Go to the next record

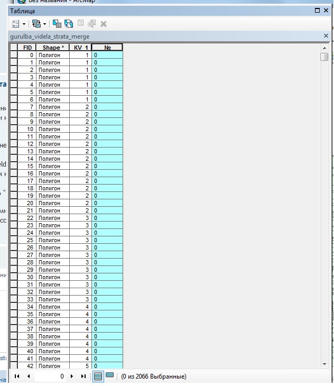point(71,376)
